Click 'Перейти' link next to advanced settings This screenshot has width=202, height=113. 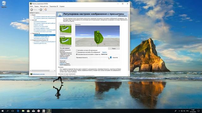(104, 52)
